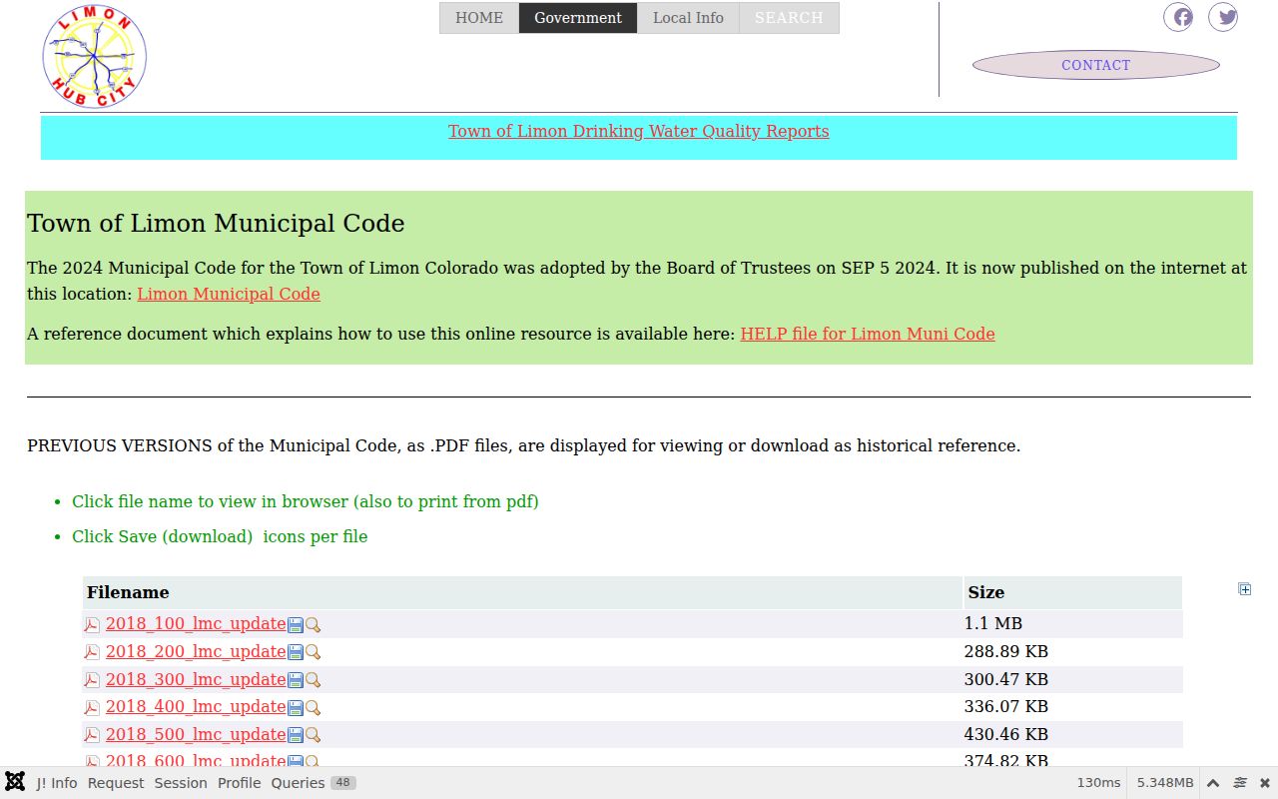
Task: Preview 2018_100_lmc_update with magnifier icon
Action: coord(313,625)
